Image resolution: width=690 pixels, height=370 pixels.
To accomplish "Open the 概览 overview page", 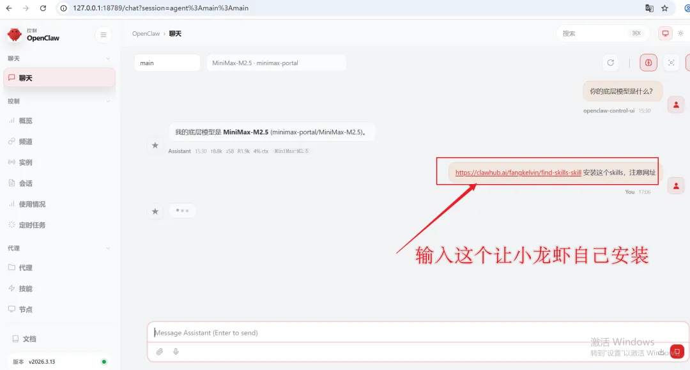I will [59, 121].
